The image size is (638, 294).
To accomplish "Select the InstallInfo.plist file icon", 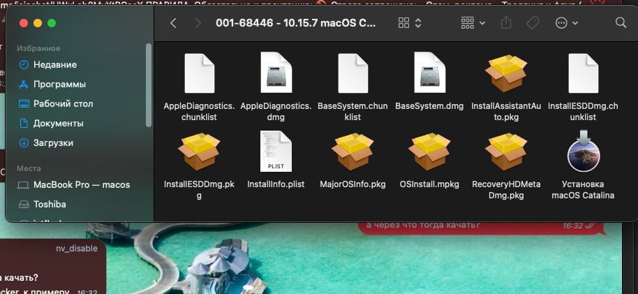I will [x=276, y=151].
